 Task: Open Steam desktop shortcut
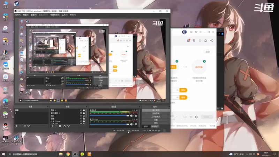click(16, 5)
